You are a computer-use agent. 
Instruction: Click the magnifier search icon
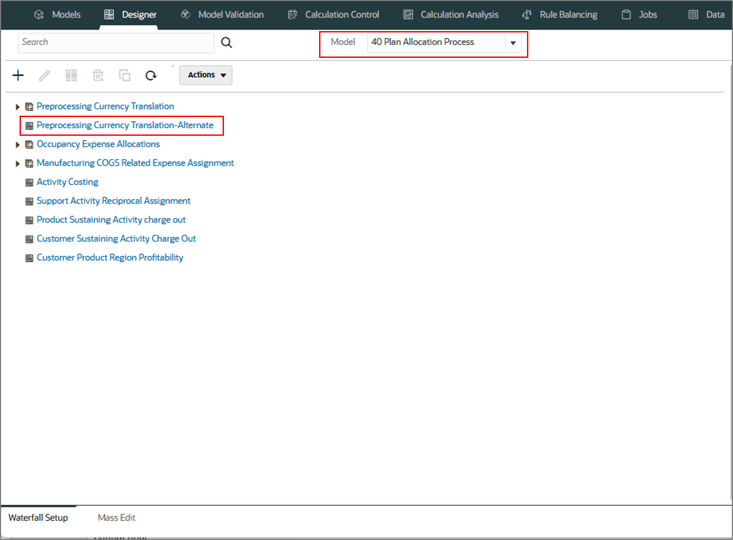coord(226,43)
